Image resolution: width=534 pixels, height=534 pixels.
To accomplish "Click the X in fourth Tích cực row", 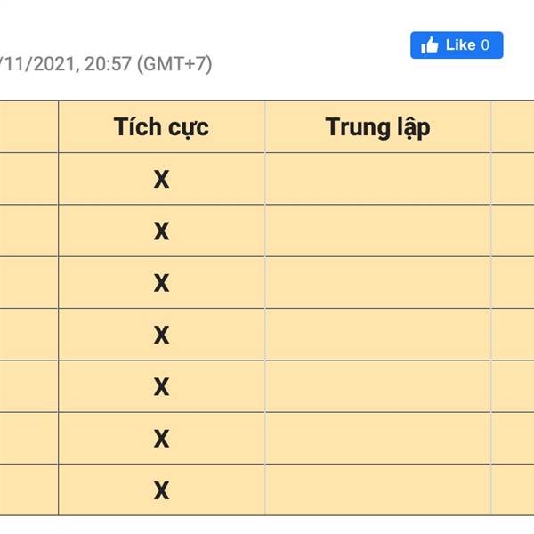I will pos(161,335).
